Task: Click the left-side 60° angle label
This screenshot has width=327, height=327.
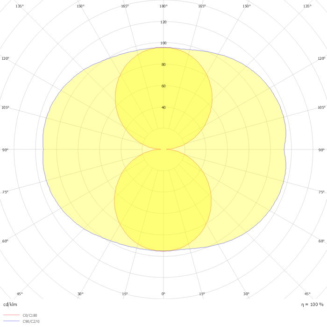Action: (x=5, y=242)
